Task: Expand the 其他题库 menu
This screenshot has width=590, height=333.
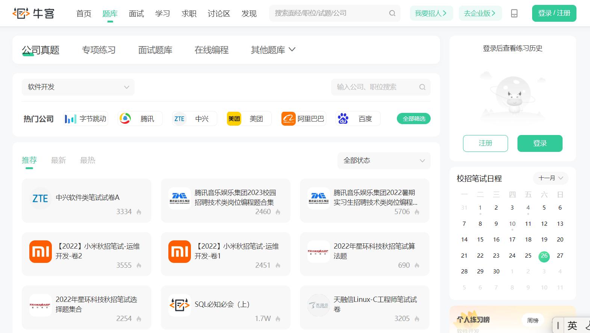Action: coord(273,50)
